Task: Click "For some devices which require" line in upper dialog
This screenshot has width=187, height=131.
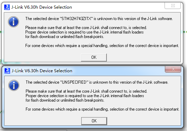Action: click(102, 46)
